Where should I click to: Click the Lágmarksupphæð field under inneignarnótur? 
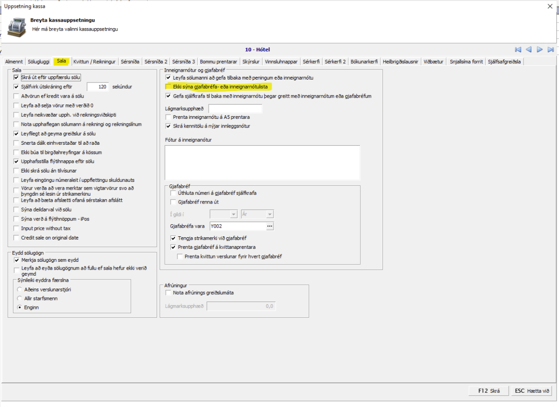(235, 109)
